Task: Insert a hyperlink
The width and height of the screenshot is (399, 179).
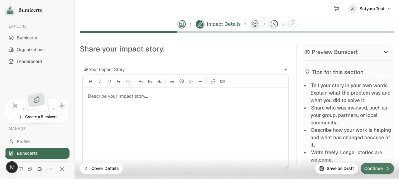Action: 213,82
